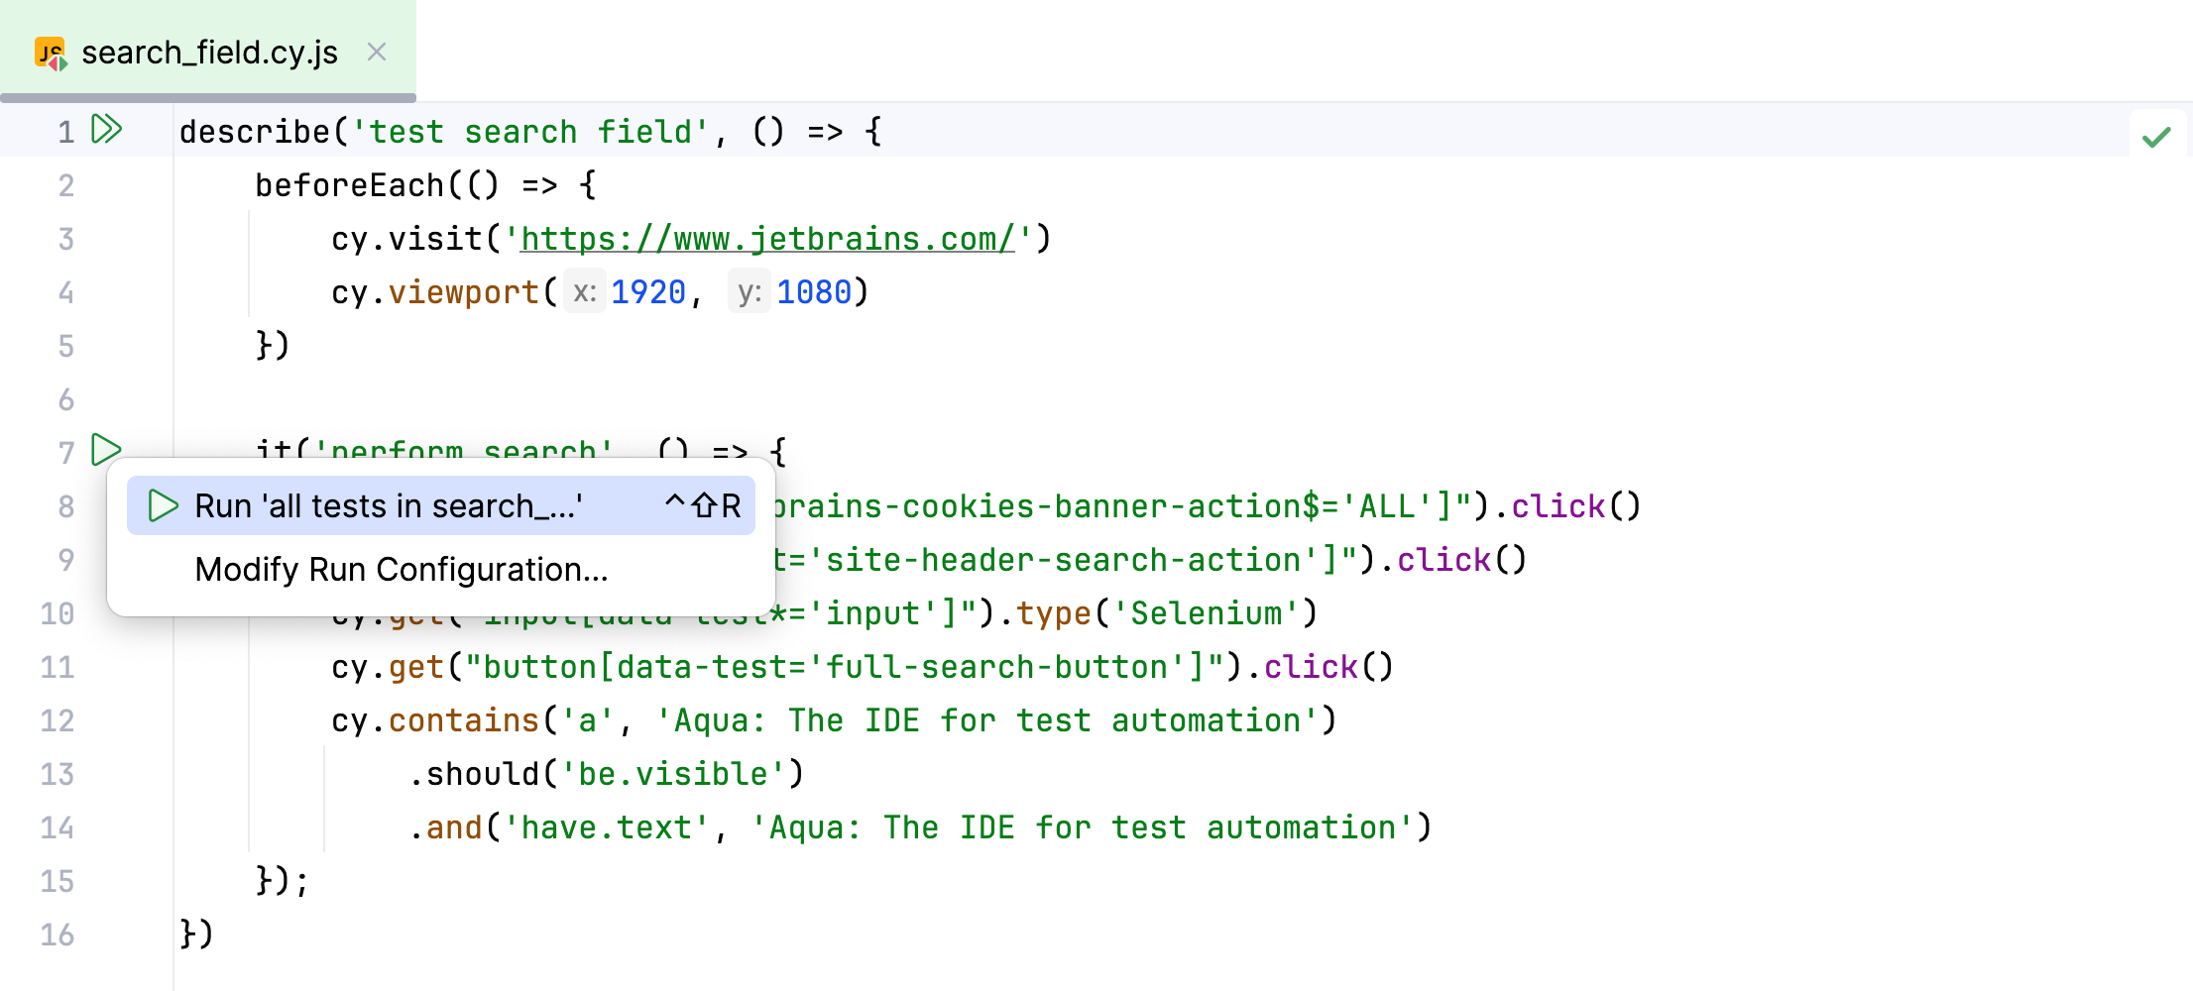This screenshot has height=991, width=2193.
Task: Open the https://www.jetbrains.com/ link
Action: [767, 238]
